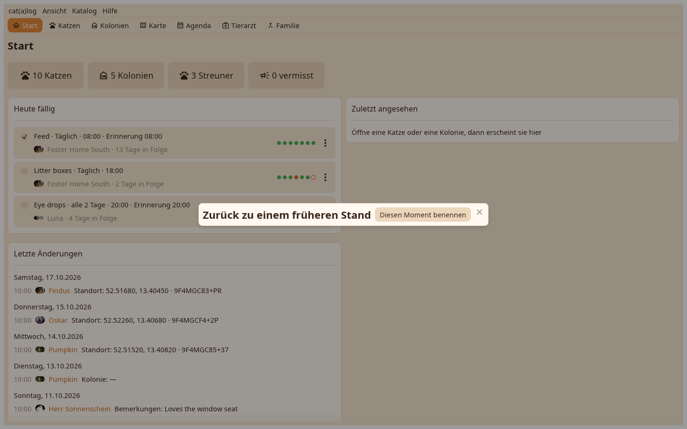The width and height of the screenshot is (687, 429).
Task: Click the paw icon in Katzen tab
Action: 52,25
